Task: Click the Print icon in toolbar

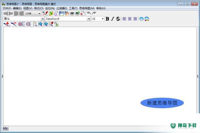Action: tap(72, 13)
